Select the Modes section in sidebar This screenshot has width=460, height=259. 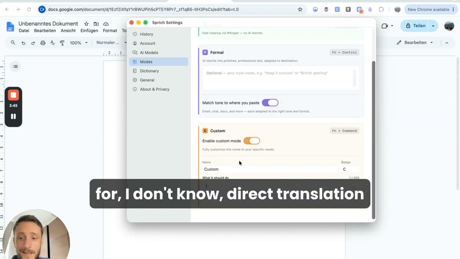pos(158,62)
